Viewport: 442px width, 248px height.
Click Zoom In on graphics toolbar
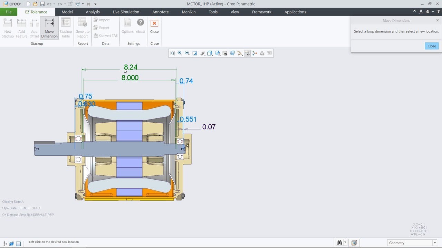[180, 53]
